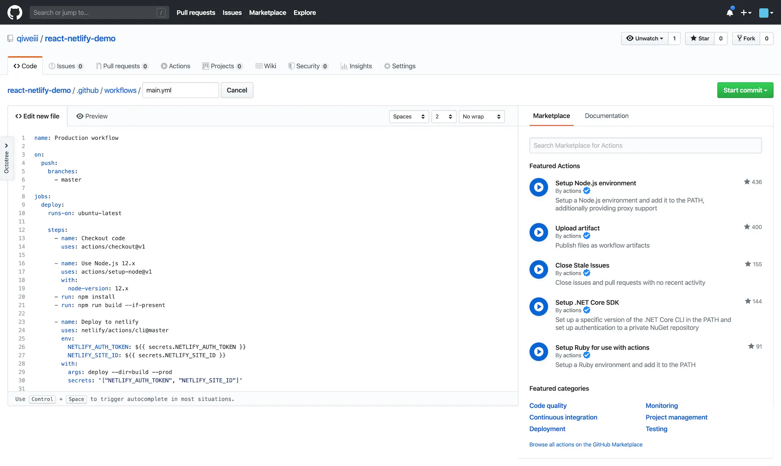Switch to the Documentation tab
The image size is (781, 466).
click(x=606, y=116)
